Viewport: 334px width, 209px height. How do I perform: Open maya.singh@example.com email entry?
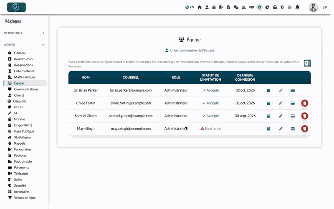(131, 129)
